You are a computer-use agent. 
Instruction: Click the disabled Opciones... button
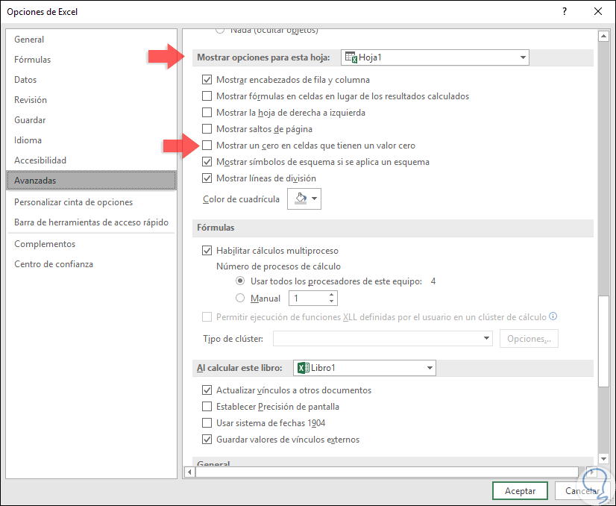[x=529, y=339]
